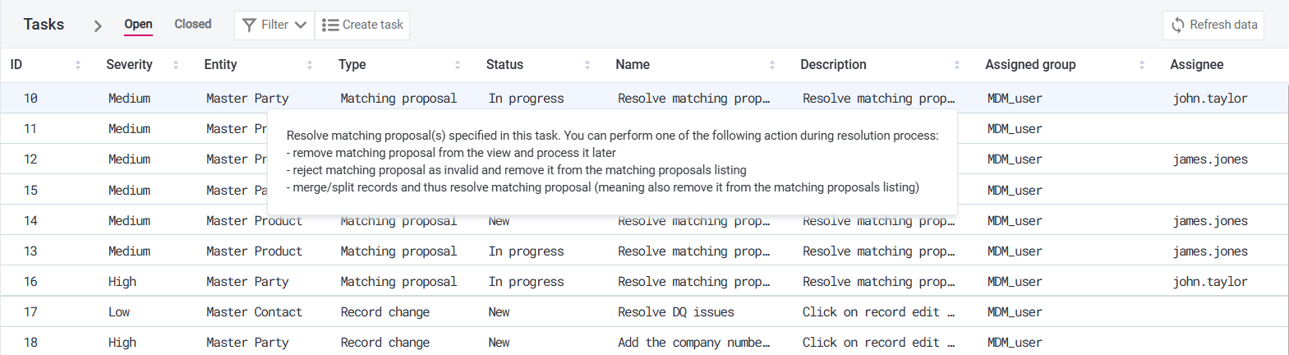1289x355 pixels.
Task: Select task ID 18 row
Action: tap(30, 343)
